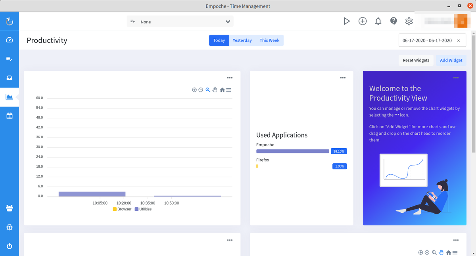Switch to the Yesterday tab
This screenshot has height=256, width=476.
click(242, 40)
